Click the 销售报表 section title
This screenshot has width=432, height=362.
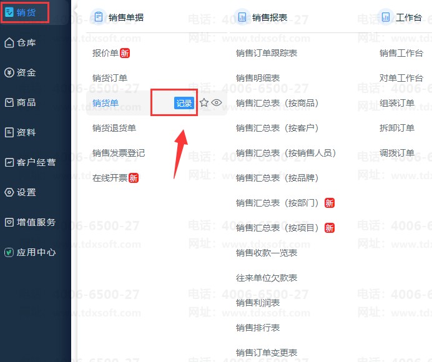click(x=270, y=17)
